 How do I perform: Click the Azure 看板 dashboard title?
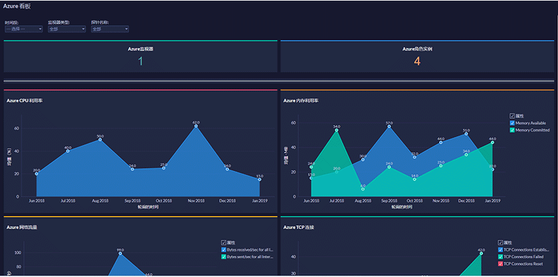click(17, 7)
